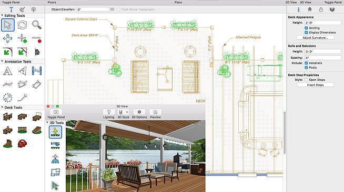Open the Plans menu in toolbar
The width and height of the screenshot is (344, 192).
(x=178, y=2)
